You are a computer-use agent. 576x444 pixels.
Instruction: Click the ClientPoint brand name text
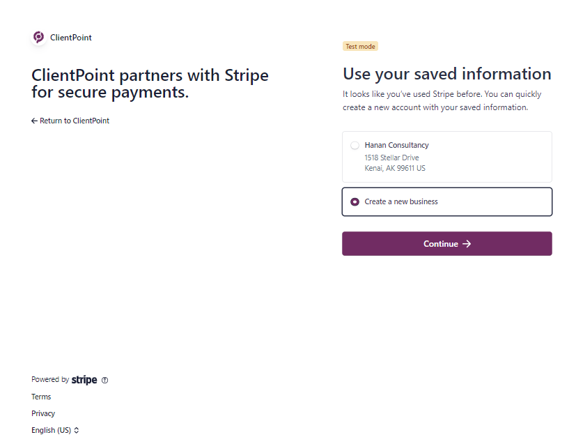point(71,38)
